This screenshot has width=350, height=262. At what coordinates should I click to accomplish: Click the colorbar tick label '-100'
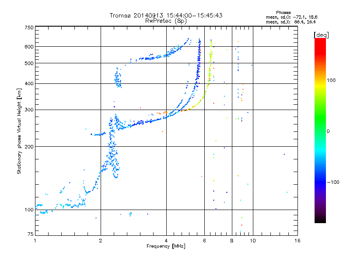tap(333, 182)
